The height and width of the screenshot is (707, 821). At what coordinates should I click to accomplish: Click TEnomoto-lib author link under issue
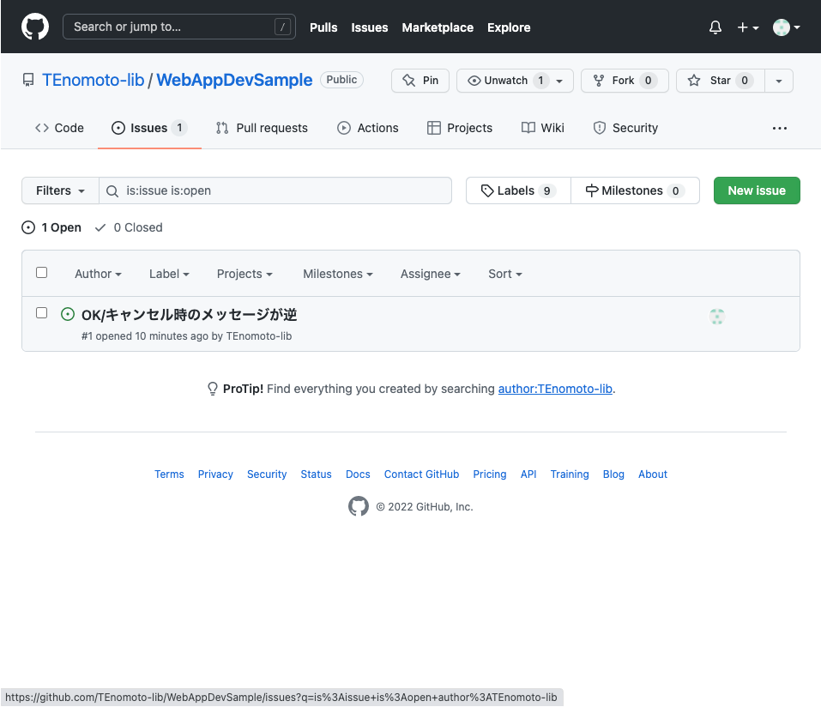(259, 336)
